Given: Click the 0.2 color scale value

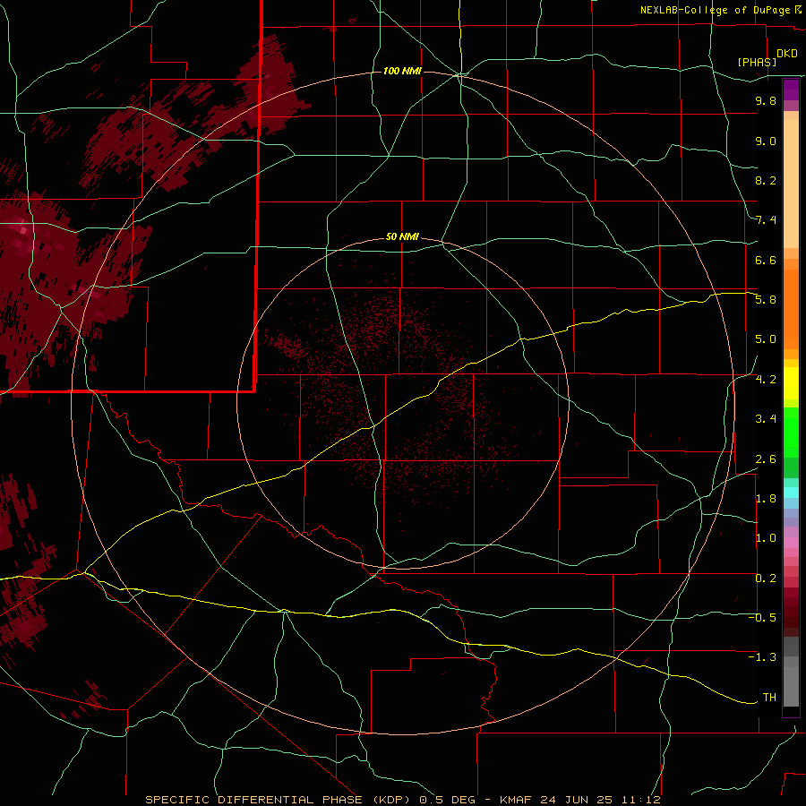Looking at the screenshot, I should point(766,579).
